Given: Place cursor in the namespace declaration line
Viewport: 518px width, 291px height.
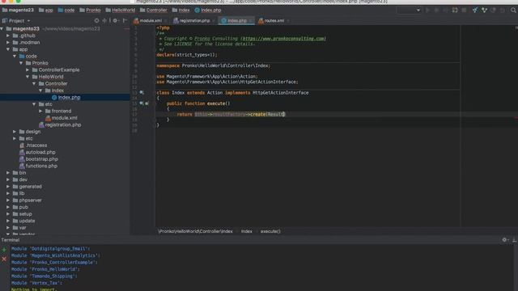Looking at the screenshot, I should (x=214, y=65).
